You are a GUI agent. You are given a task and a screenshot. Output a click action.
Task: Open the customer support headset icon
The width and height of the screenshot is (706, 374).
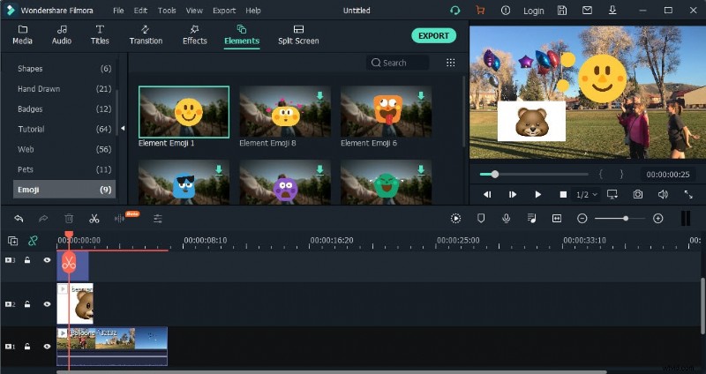455,11
